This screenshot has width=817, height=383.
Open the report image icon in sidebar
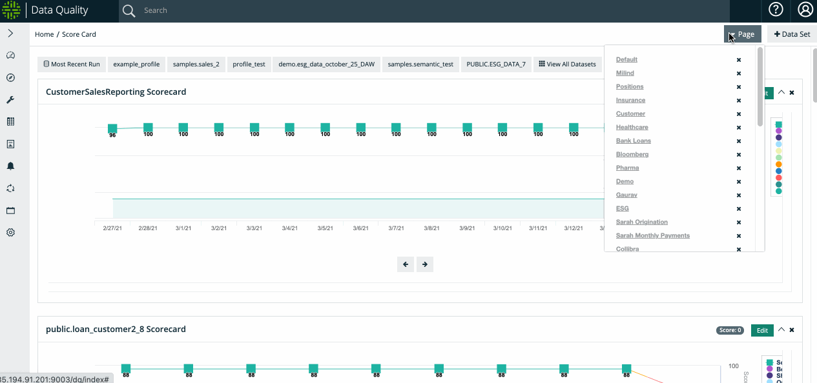click(10, 144)
